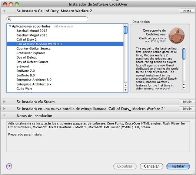
Task: Click application list scroll up arrow
Action: click(126, 85)
